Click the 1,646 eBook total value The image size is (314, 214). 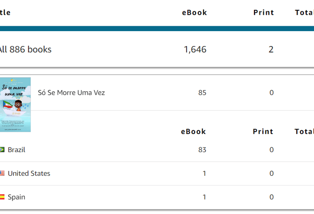[195, 49]
